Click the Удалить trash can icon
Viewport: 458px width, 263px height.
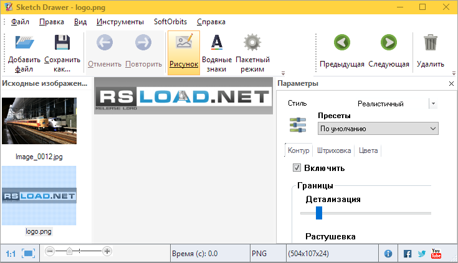point(431,42)
